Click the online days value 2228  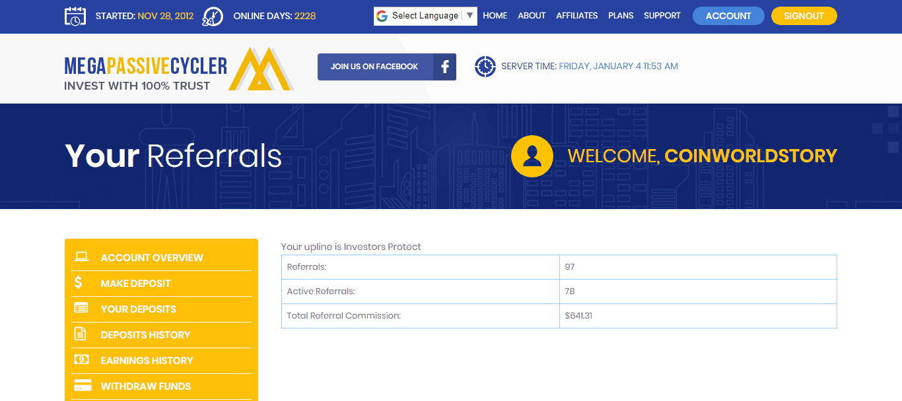tap(305, 16)
